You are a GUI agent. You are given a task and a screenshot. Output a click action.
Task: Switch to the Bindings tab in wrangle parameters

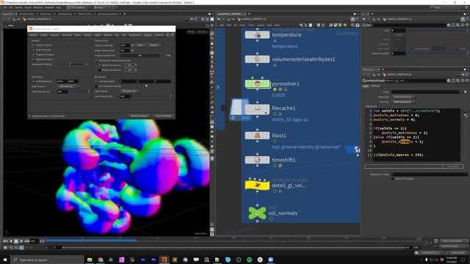pyautogui.click(x=375, y=87)
